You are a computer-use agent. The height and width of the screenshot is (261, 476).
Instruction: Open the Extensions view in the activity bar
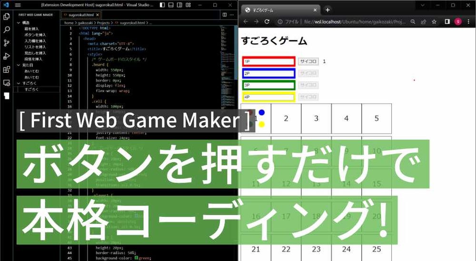(x=7, y=69)
